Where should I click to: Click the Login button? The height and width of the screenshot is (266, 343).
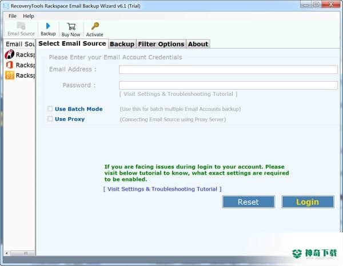pos(308,202)
